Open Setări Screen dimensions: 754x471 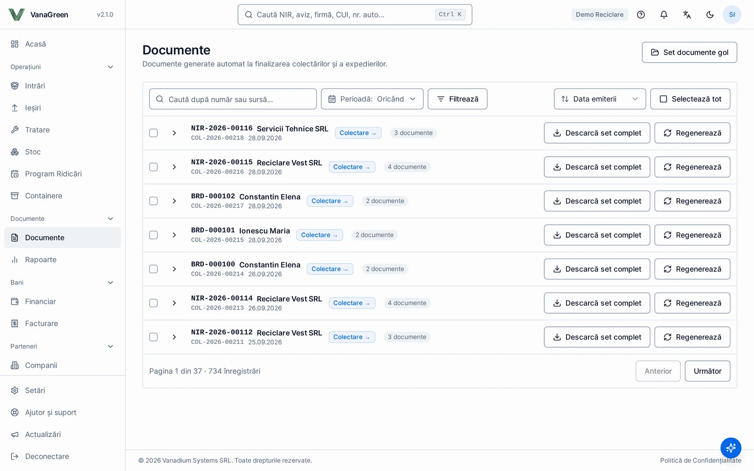63,390
